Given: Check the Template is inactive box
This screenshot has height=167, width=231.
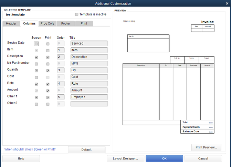Looking at the screenshot, I should (77, 14).
